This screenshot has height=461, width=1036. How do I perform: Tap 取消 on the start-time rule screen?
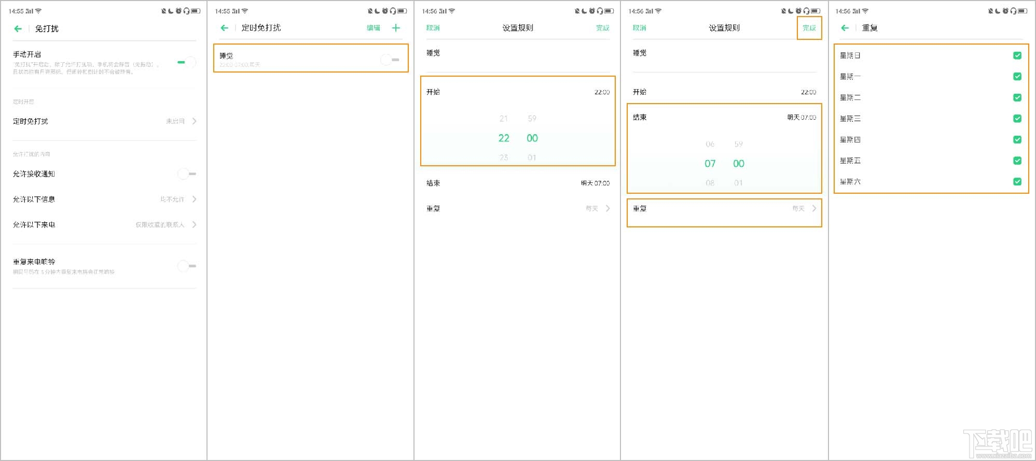point(433,28)
